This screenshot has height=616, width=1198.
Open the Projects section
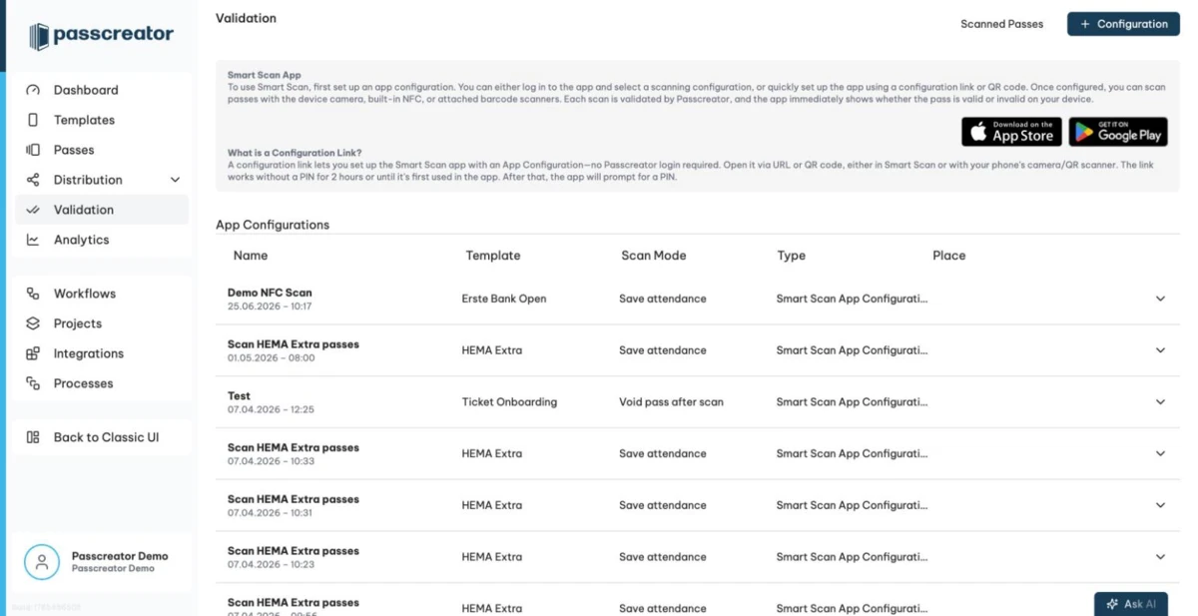(x=102, y=323)
